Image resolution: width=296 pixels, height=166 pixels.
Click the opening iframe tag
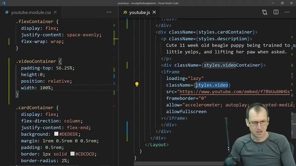[170, 72]
